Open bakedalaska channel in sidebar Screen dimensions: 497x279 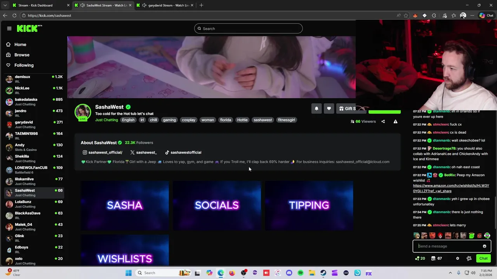coord(34,102)
